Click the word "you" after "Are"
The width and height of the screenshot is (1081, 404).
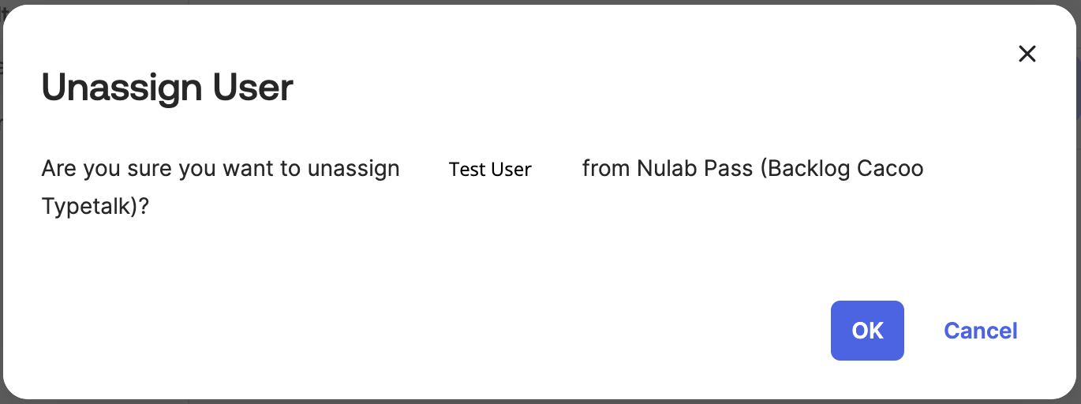pos(96,169)
